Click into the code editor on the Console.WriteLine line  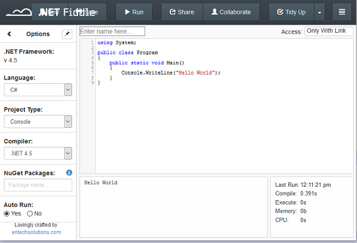tap(171, 73)
